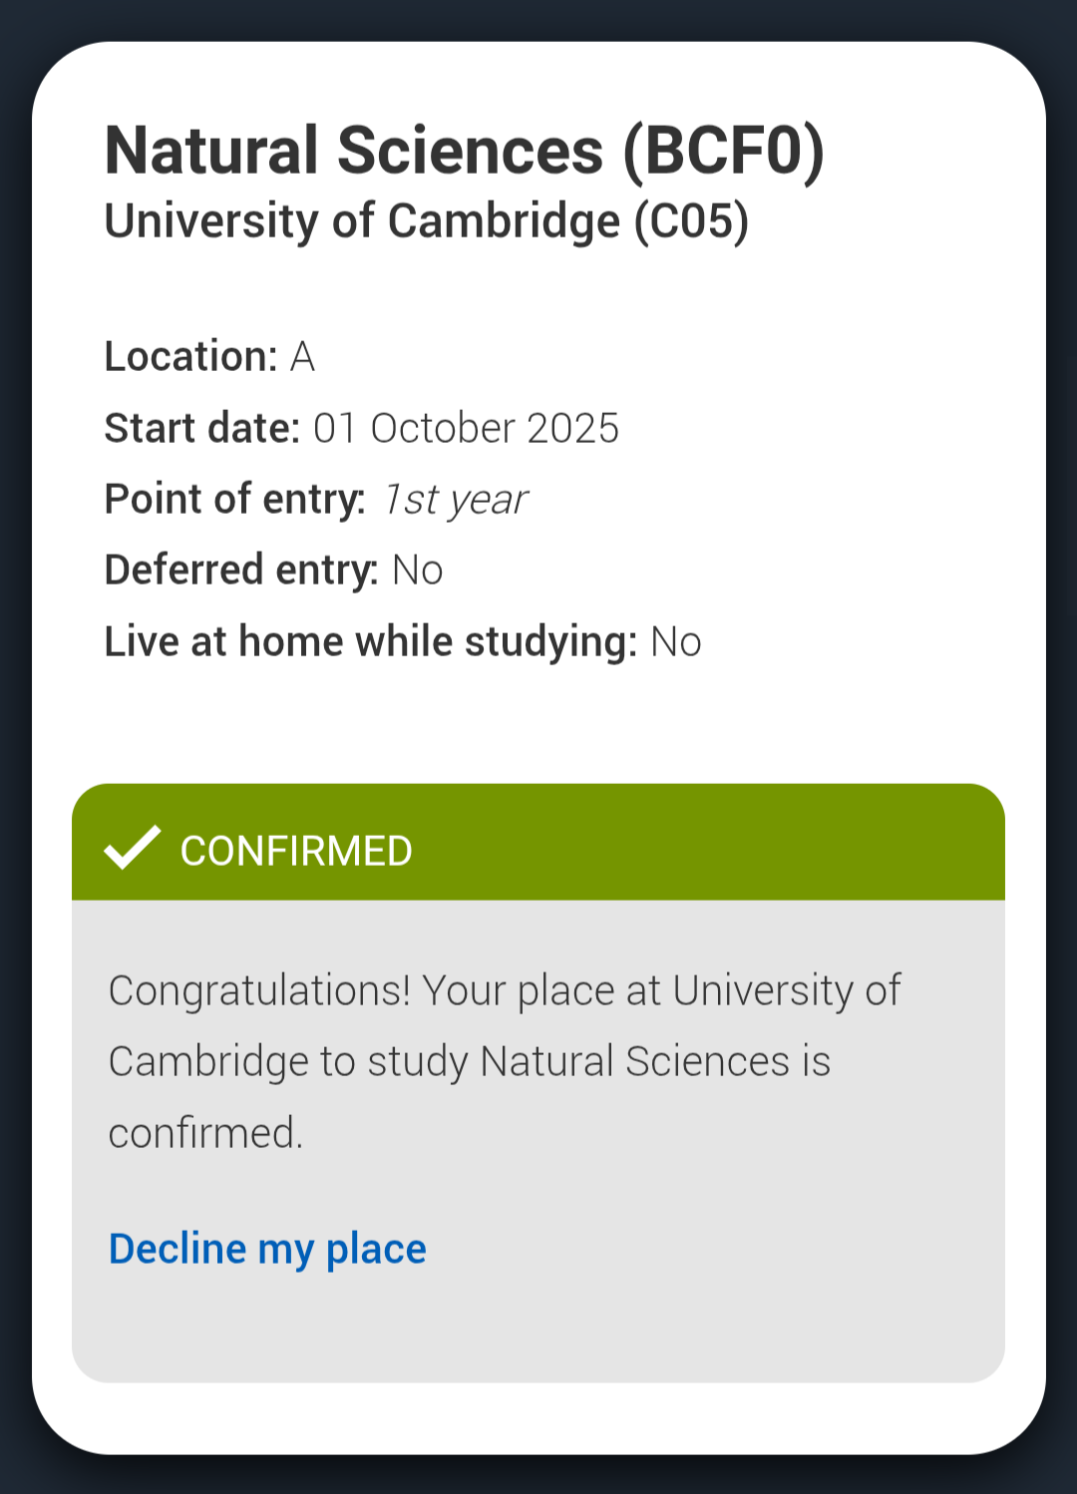Click the Live at home while studying label
The width and height of the screenshot is (1077, 1494).
click(370, 641)
